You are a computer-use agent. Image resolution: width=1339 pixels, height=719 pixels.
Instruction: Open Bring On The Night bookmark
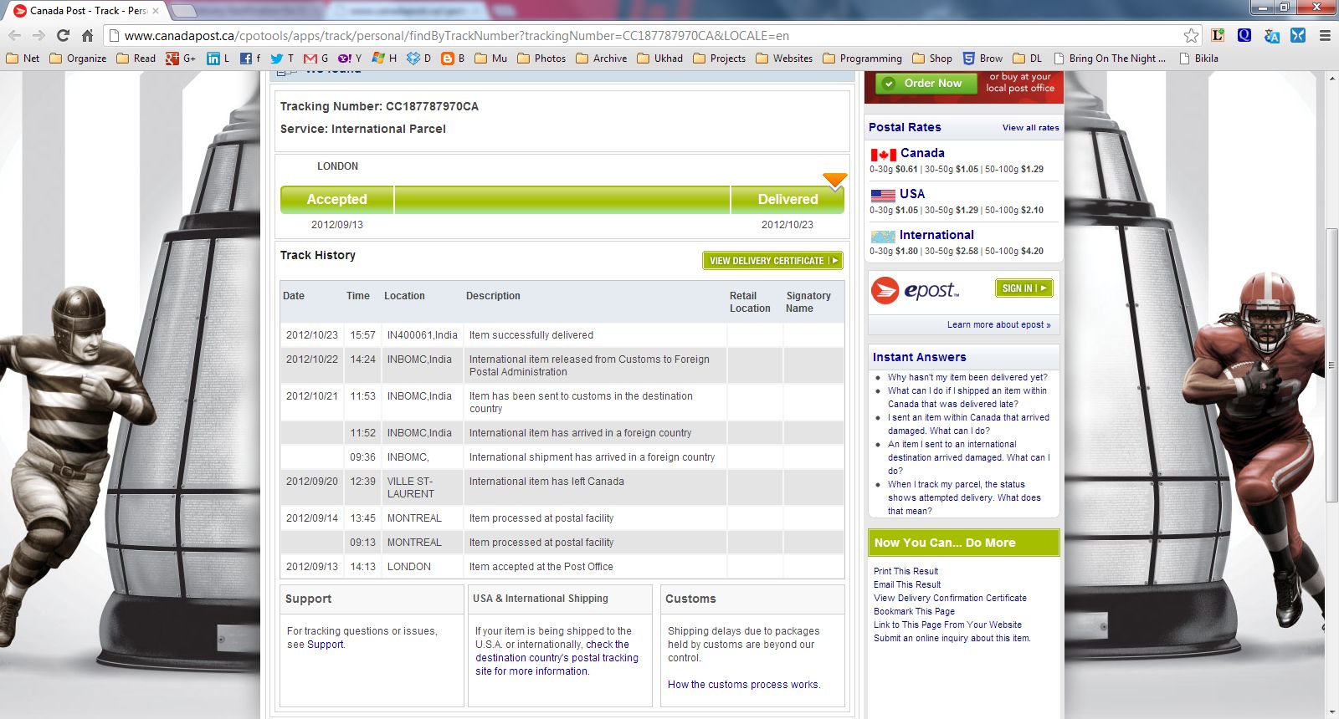click(1110, 59)
